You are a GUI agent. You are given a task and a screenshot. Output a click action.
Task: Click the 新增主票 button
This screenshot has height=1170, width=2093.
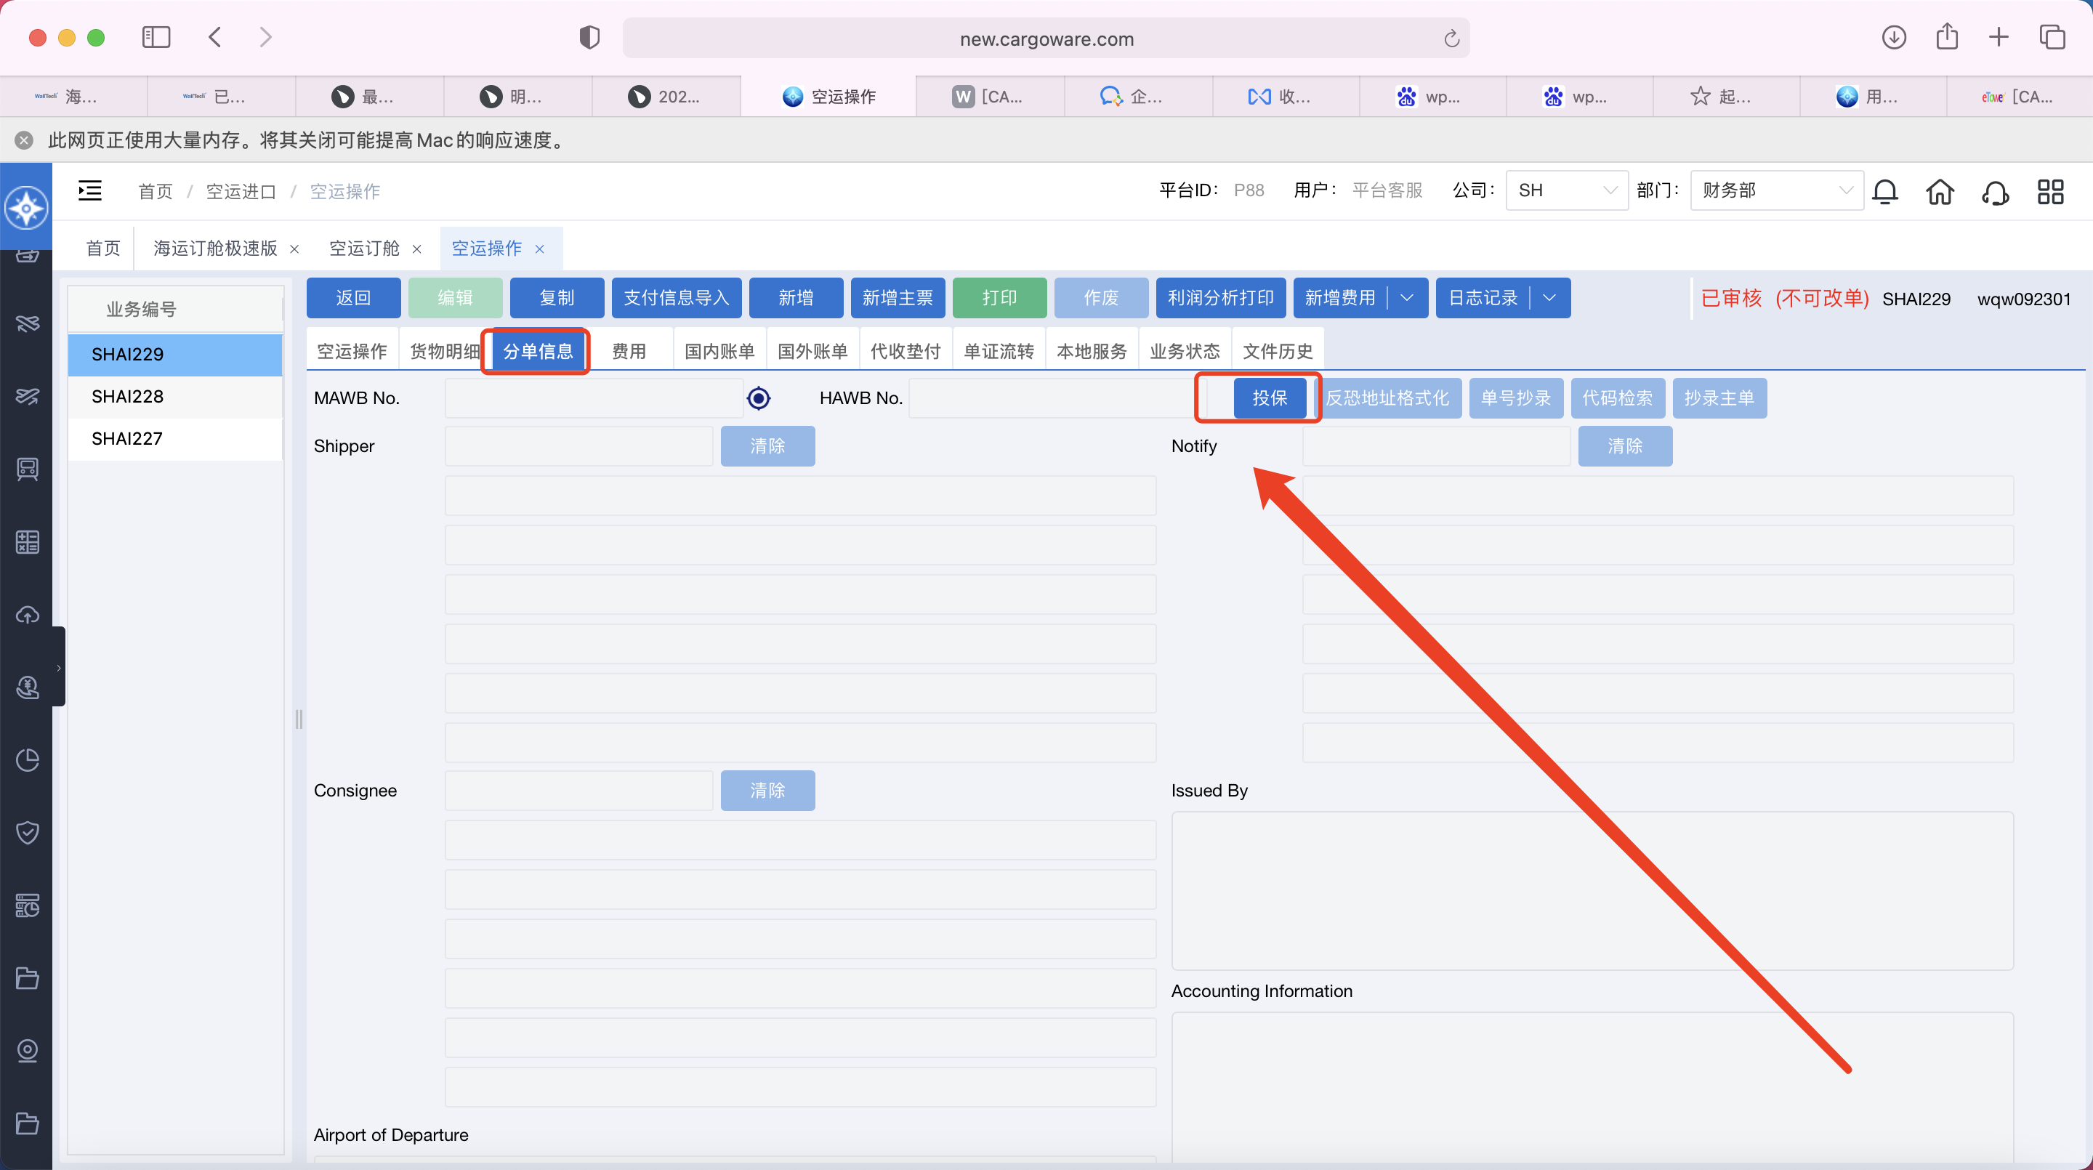pyautogui.click(x=897, y=298)
